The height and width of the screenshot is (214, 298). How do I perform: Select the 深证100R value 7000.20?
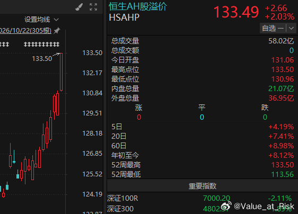tap(216, 198)
